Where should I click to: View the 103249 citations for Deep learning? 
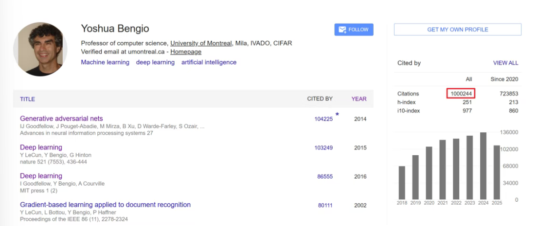[323, 148]
